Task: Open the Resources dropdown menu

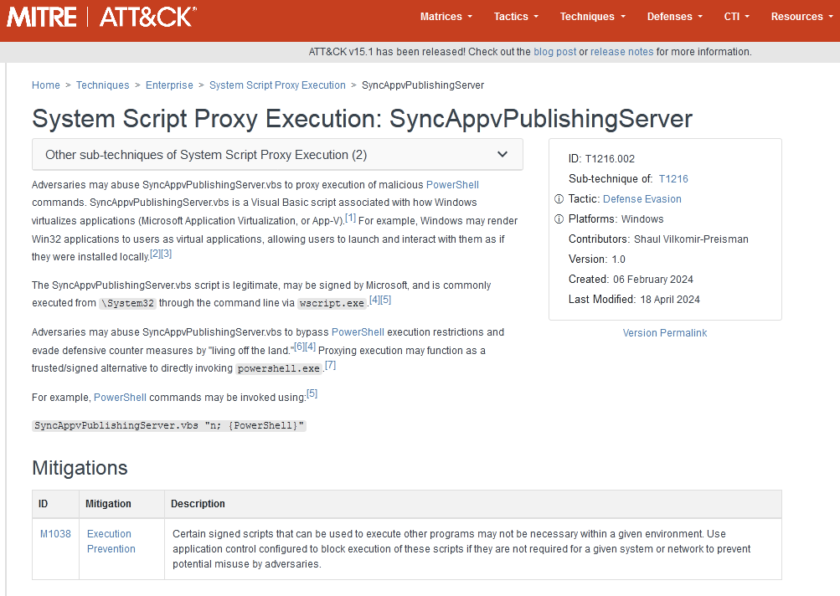Action: pyautogui.click(x=802, y=17)
